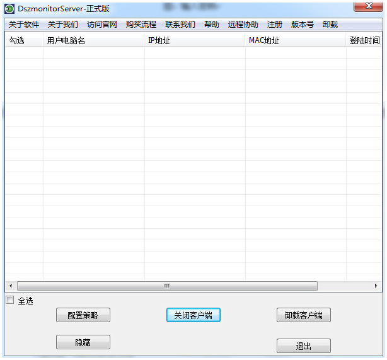Image resolution: width=387 pixels, height=360 pixels.
Task: Click the 配置策略 button
Action: click(x=83, y=315)
